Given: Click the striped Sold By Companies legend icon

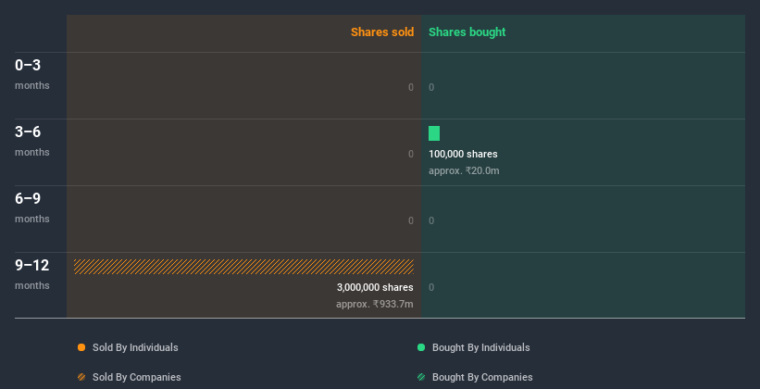Looking at the screenshot, I should [x=81, y=377].
